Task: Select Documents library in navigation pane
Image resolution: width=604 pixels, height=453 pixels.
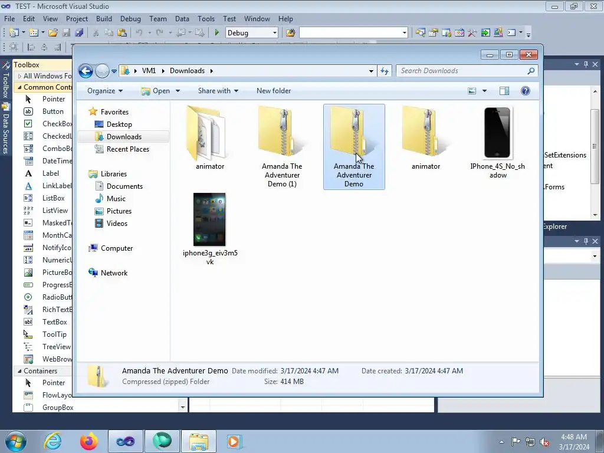Action: tap(124, 186)
